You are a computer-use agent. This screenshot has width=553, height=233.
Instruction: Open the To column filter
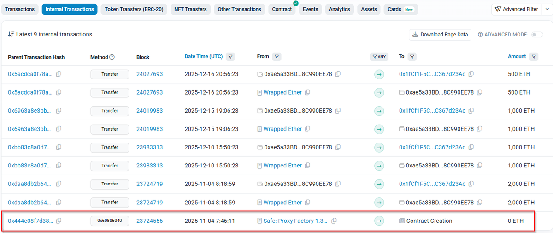[412, 57]
